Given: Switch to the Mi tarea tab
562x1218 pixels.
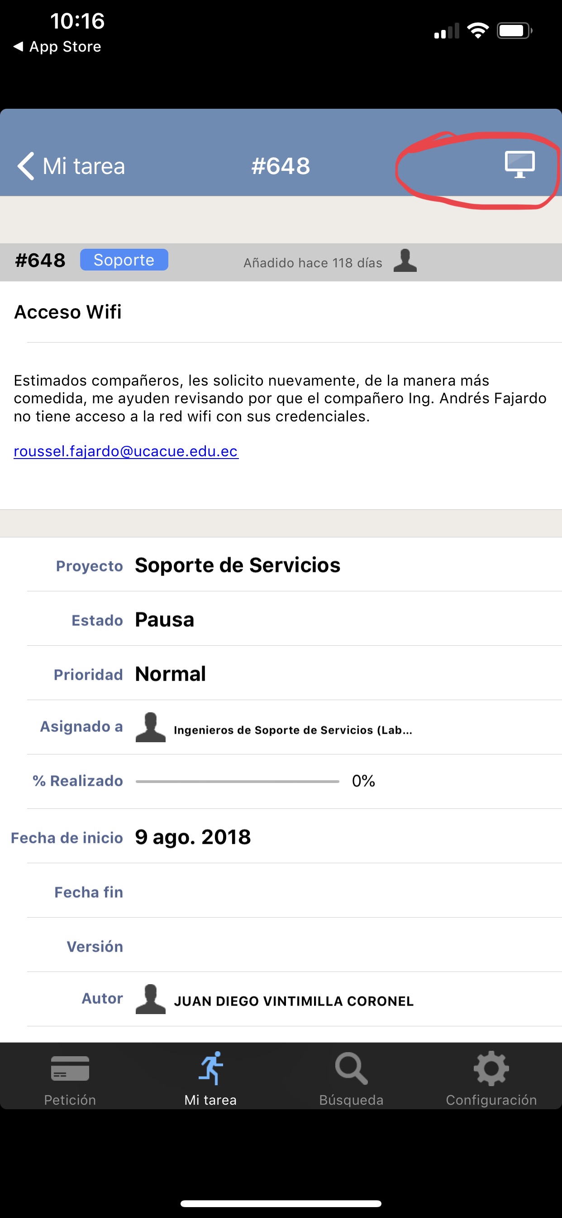Looking at the screenshot, I should [x=210, y=1078].
